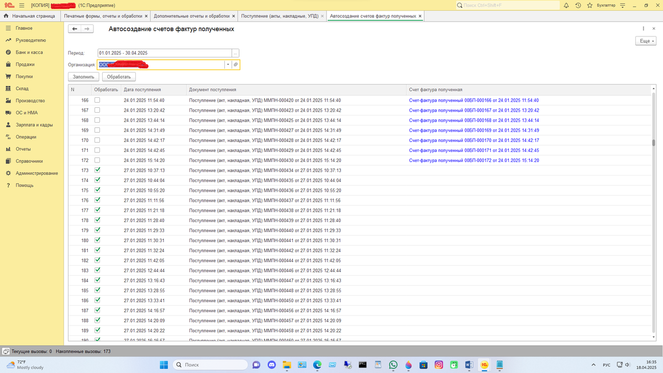The height and width of the screenshot is (373, 663).
Task: Open the Администрирование gear section
Action: (x=36, y=174)
